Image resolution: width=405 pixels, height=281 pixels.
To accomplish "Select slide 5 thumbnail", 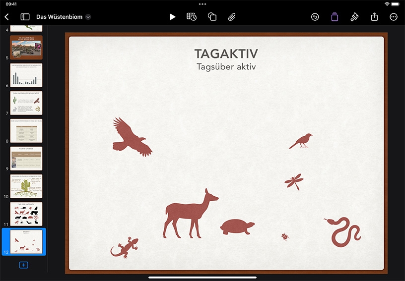I will click(26, 48).
